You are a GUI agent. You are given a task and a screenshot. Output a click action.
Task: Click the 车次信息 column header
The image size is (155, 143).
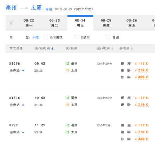(x=16, y=48)
